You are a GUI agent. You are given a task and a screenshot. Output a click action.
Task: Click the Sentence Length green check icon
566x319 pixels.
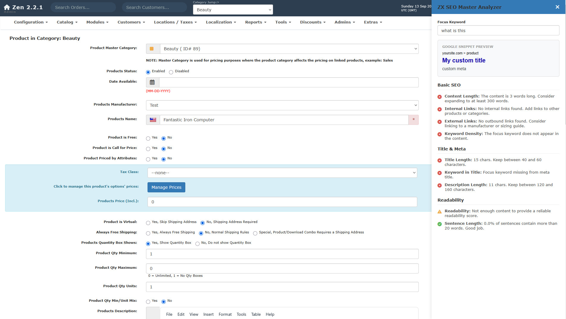pyautogui.click(x=440, y=224)
